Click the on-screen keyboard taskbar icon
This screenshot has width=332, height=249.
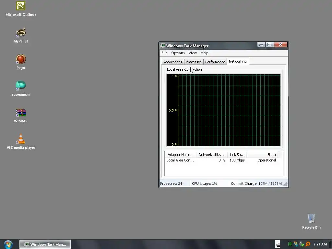278,244
